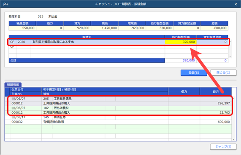Viewport: 241px width, 155px height.
Task: Click the 貸方振替金額 0 cell in CF 2020 row
Action: [212, 42]
